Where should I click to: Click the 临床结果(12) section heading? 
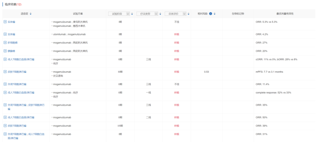point(13,4)
